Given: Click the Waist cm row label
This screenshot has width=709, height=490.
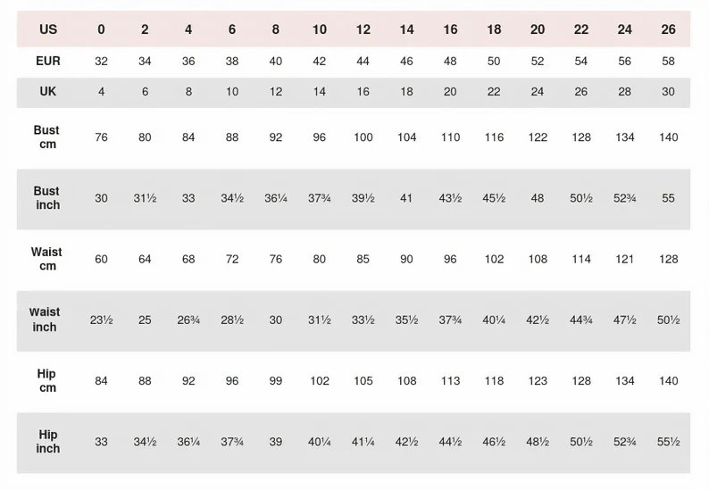Looking at the screenshot, I should [47, 259].
